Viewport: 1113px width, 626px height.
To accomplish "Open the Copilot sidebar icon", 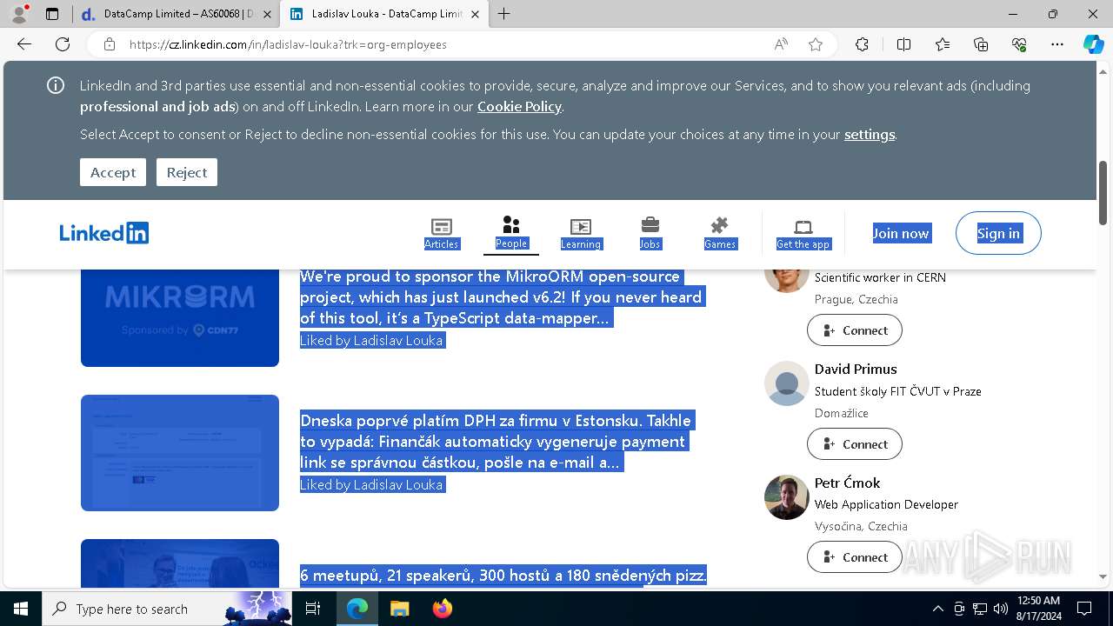I will tap(1093, 44).
